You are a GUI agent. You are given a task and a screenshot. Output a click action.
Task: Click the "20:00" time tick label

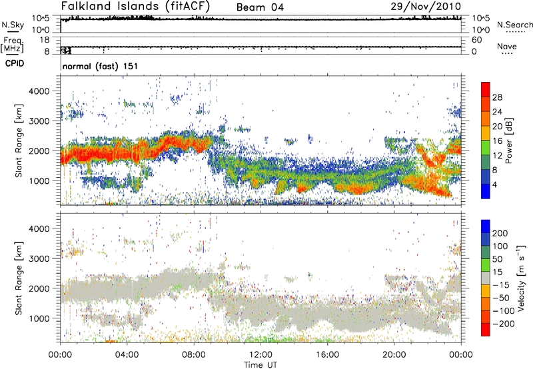pyautogui.click(x=394, y=355)
